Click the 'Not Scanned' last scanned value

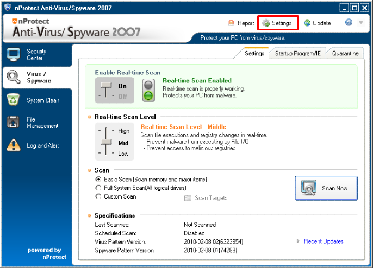click(200, 225)
